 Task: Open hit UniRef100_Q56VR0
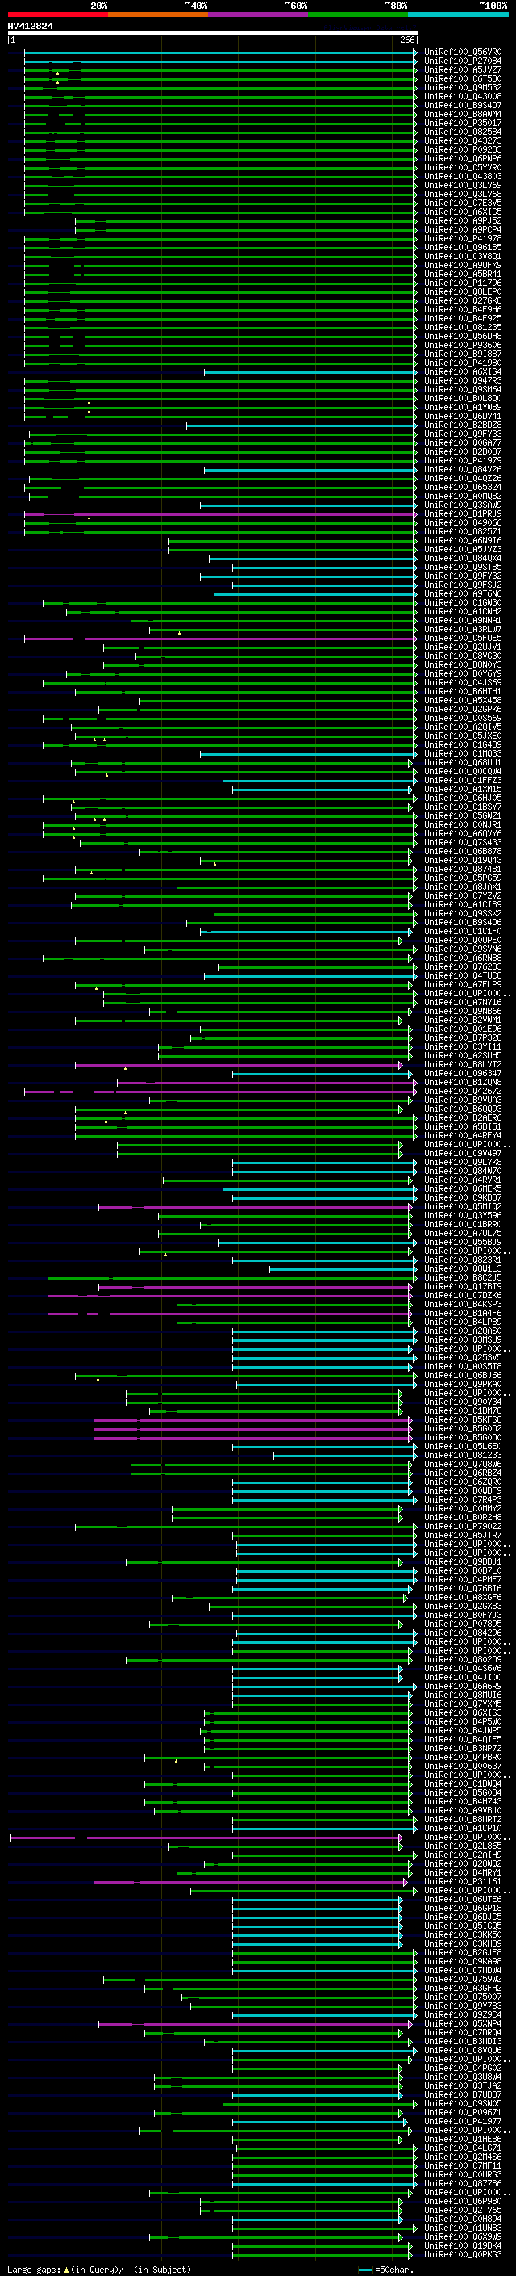(x=463, y=52)
